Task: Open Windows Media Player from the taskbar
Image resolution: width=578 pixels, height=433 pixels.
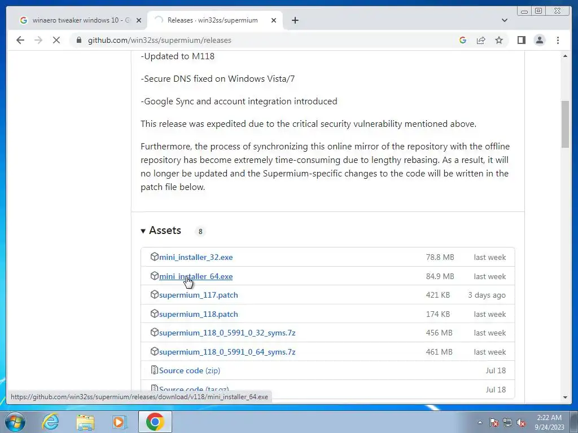Action: (x=119, y=422)
